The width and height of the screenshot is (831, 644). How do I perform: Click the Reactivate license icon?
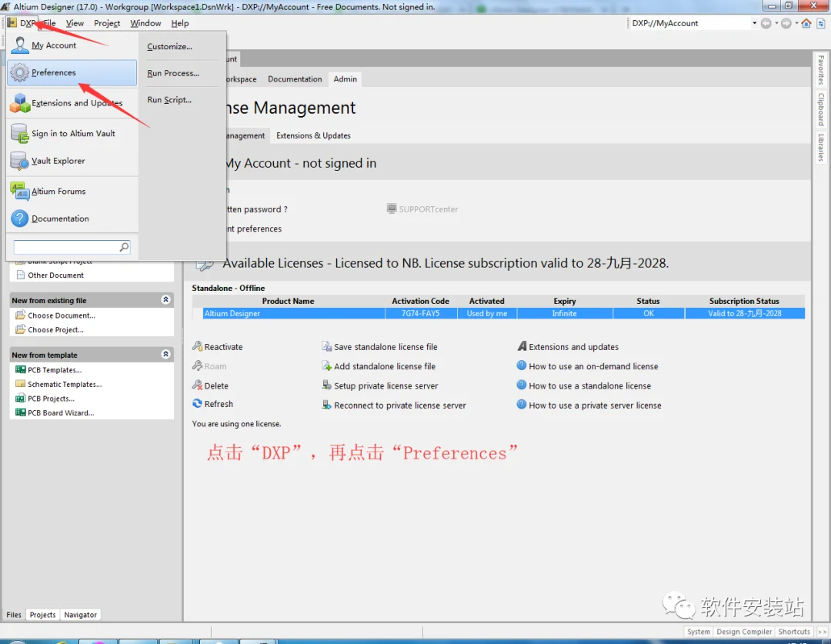click(x=197, y=347)
